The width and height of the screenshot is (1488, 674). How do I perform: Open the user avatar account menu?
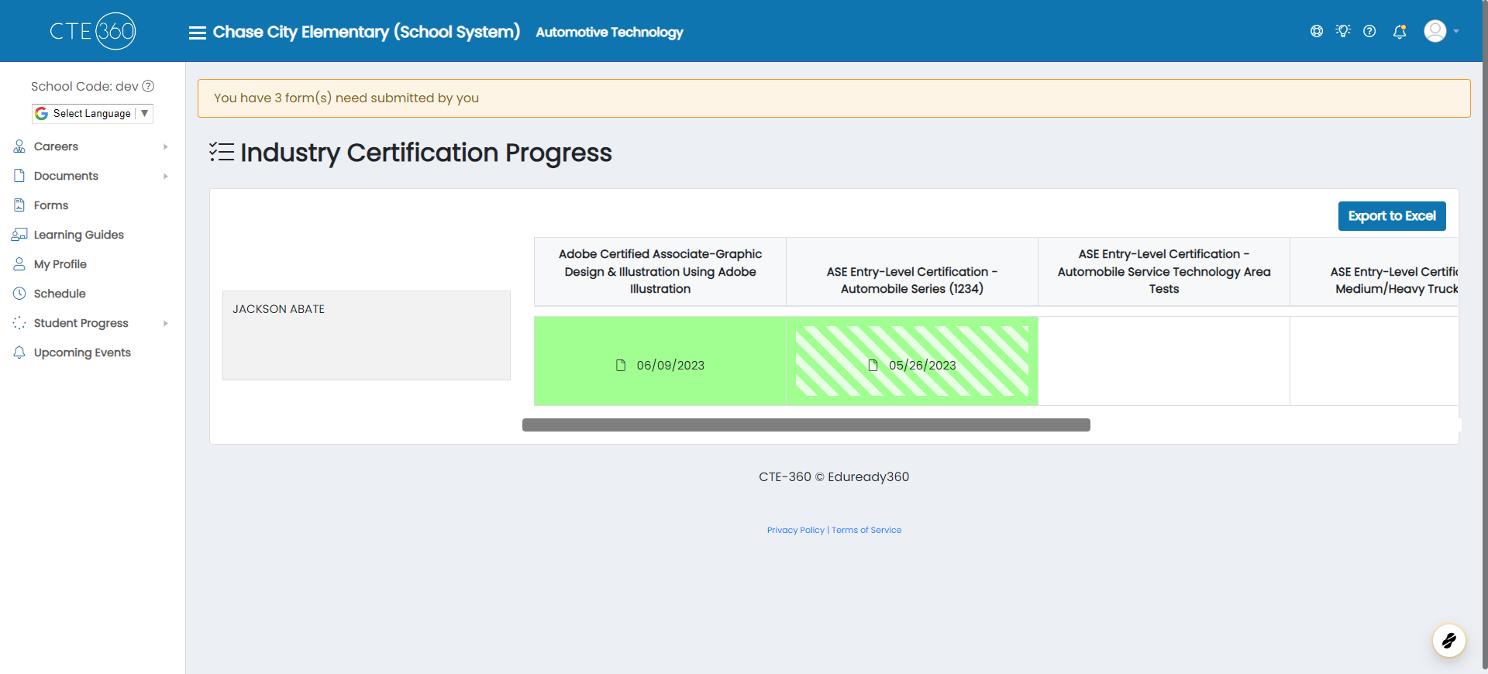tap(1441, 31)
